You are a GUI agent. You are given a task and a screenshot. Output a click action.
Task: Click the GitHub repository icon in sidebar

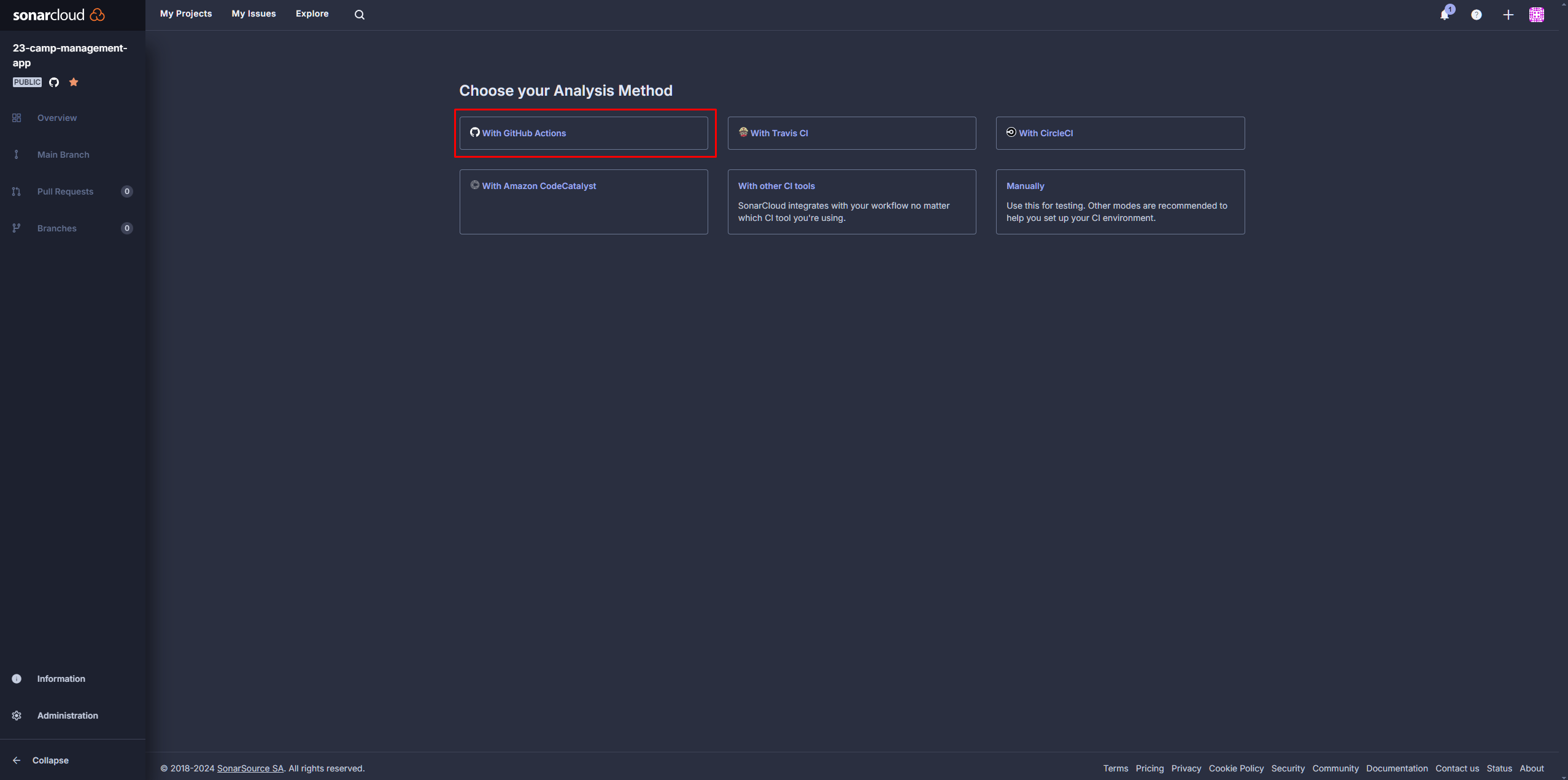(x=54, y=82)
